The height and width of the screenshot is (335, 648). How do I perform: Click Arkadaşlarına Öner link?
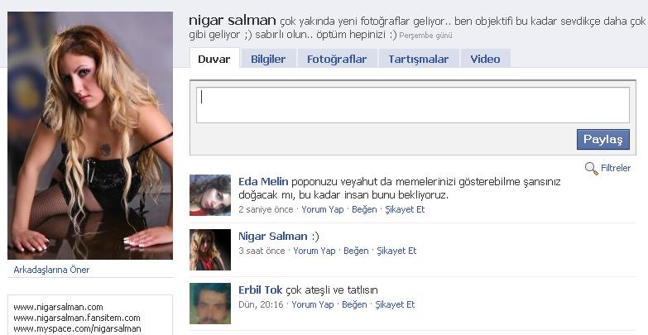51,270
